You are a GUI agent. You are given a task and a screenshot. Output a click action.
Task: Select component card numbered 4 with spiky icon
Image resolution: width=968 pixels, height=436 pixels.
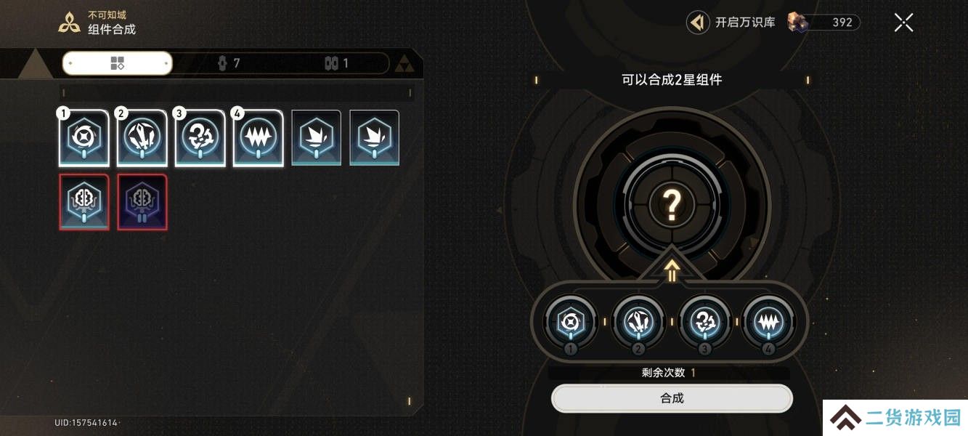point(259,138)
